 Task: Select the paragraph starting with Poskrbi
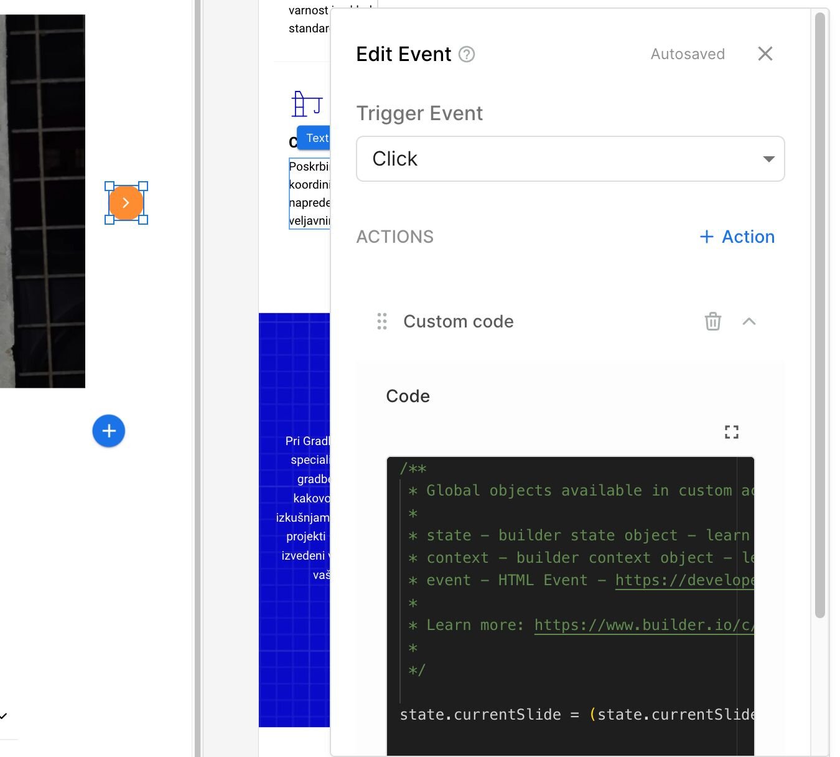tap(309, 194)
